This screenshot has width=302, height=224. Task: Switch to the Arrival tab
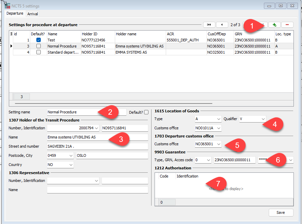point(32,14)
